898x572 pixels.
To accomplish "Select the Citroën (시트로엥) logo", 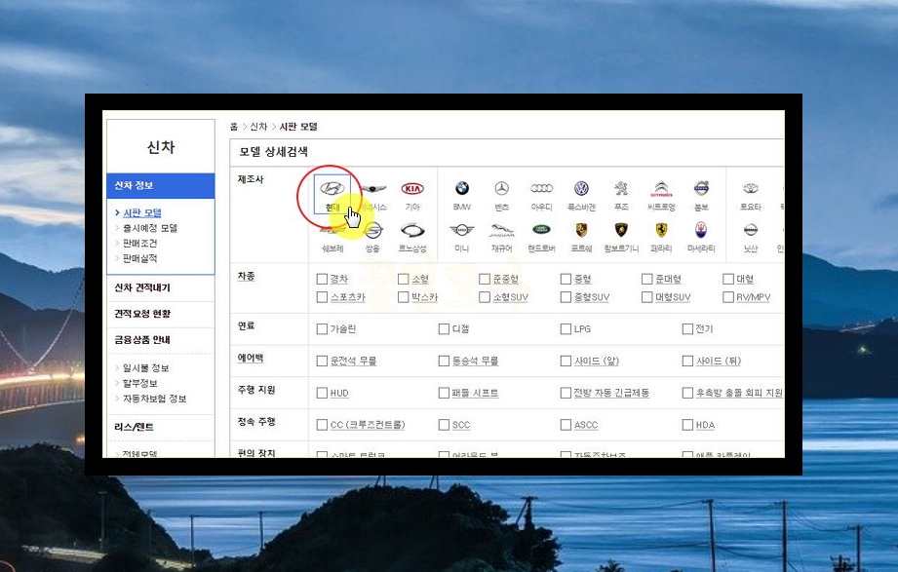I will click(661, 188).
